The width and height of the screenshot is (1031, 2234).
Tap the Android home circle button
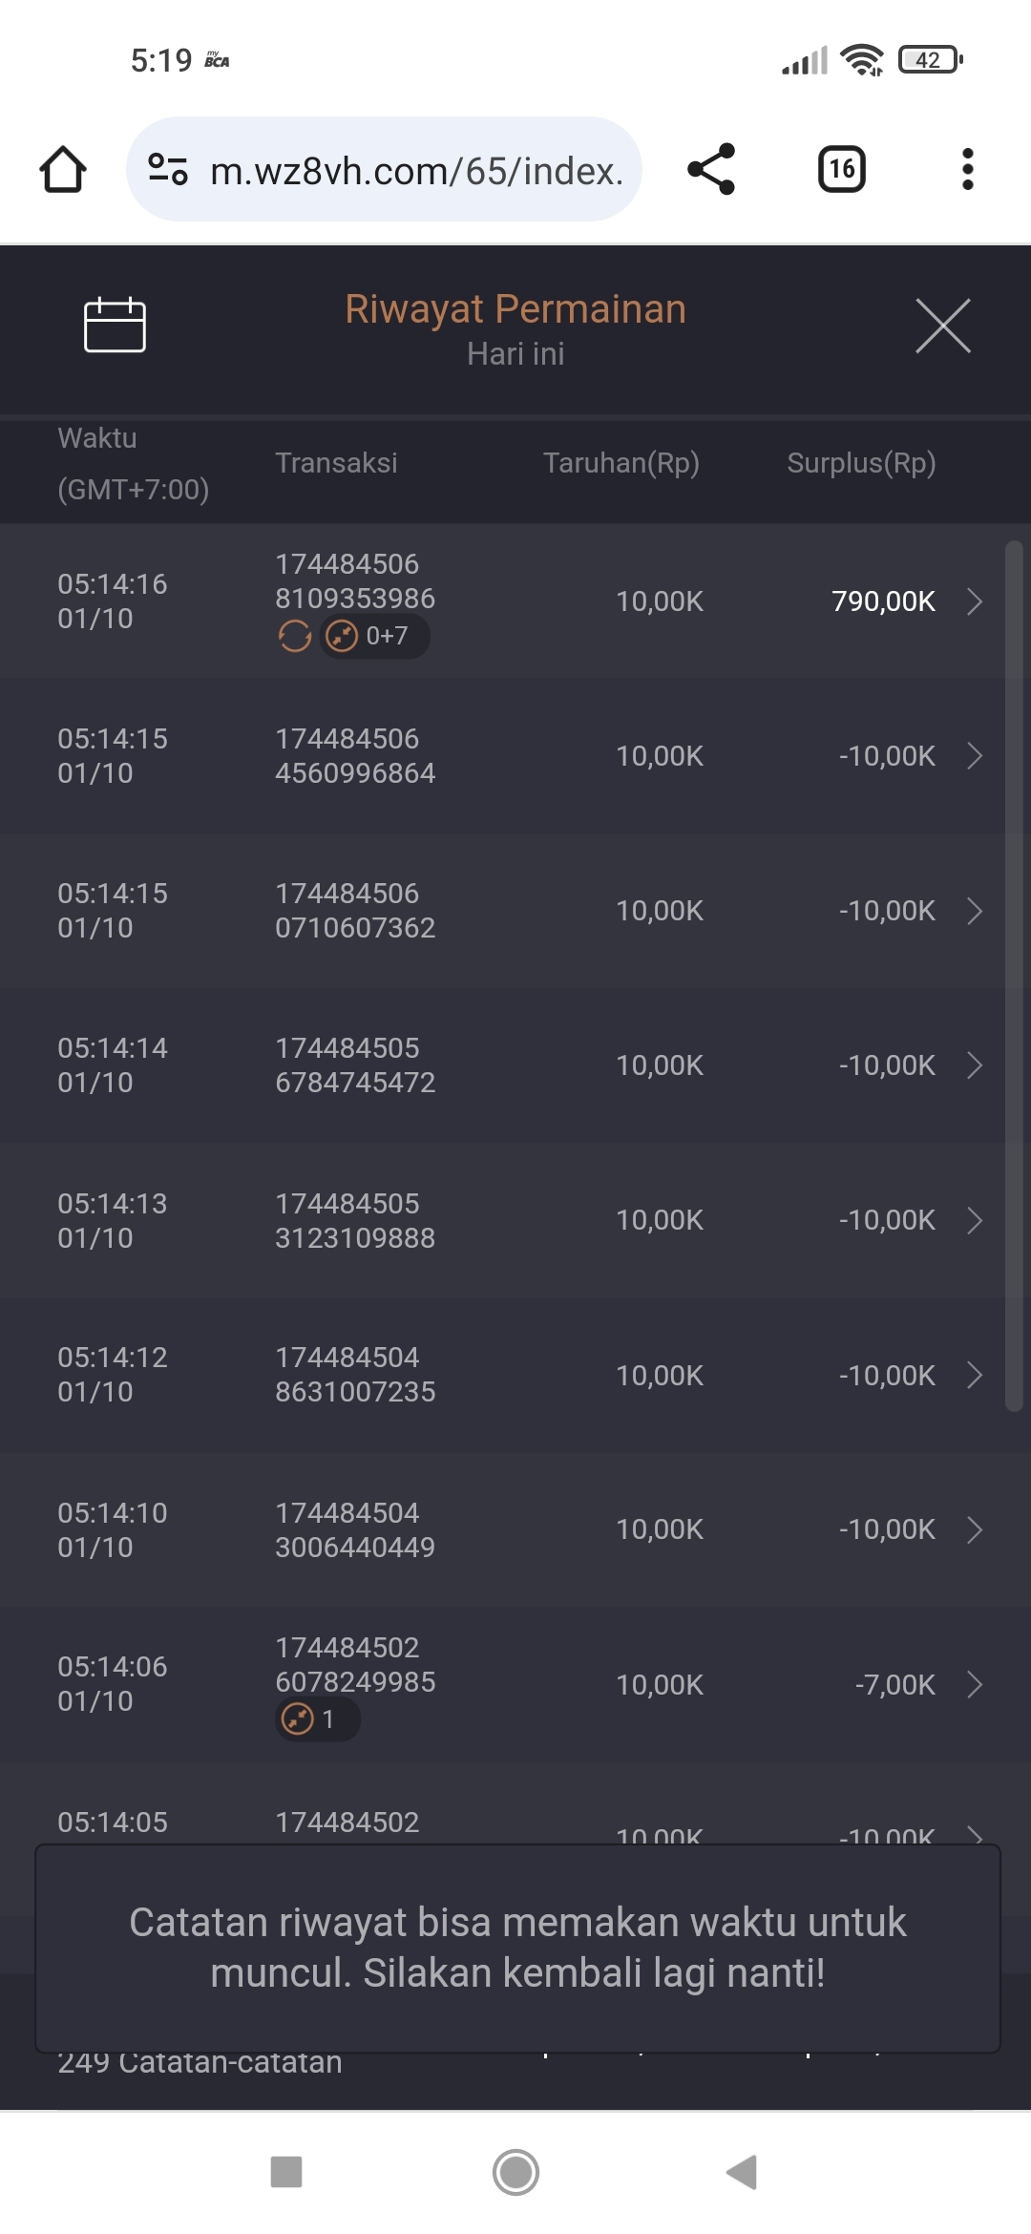tap(515, 2172)
